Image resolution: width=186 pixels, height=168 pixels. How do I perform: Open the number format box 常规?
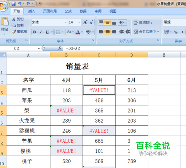(174, 22)
